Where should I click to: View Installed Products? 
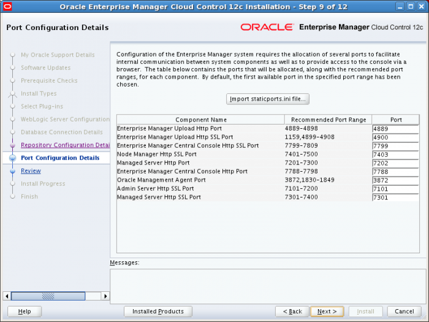[158, 312]
